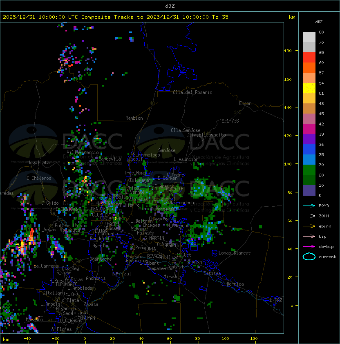Click the 'Clla.El_Cavadito' map label
340x344 pixels.
tap(206, 135)
